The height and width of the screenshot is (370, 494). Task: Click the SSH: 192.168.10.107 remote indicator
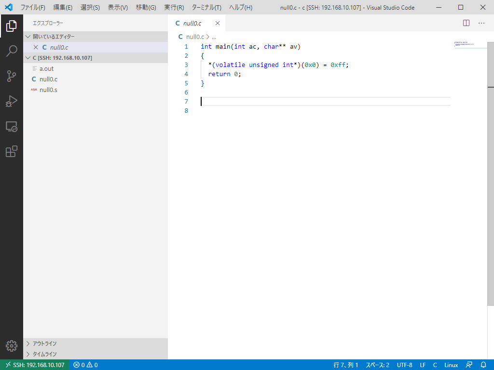tap(35, 365)
